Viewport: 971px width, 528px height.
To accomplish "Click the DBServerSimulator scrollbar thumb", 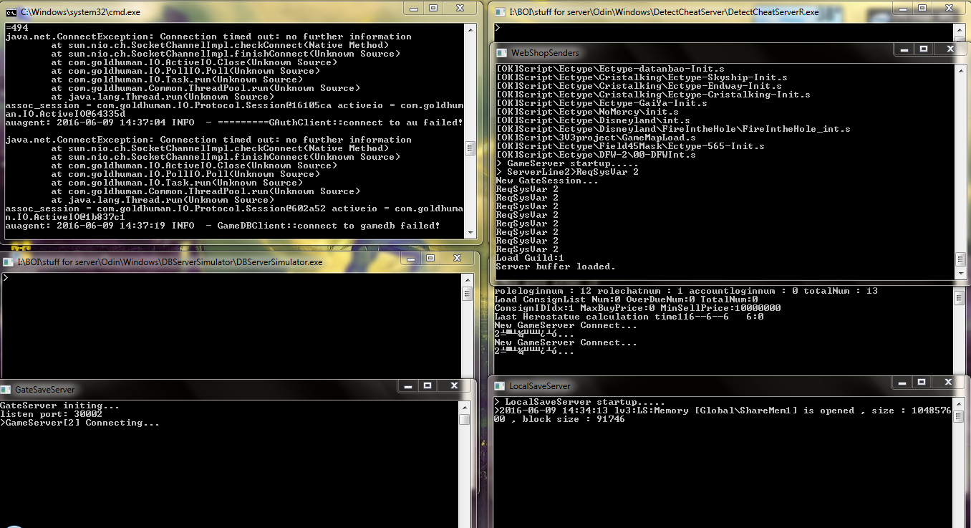I will point(467,294).
